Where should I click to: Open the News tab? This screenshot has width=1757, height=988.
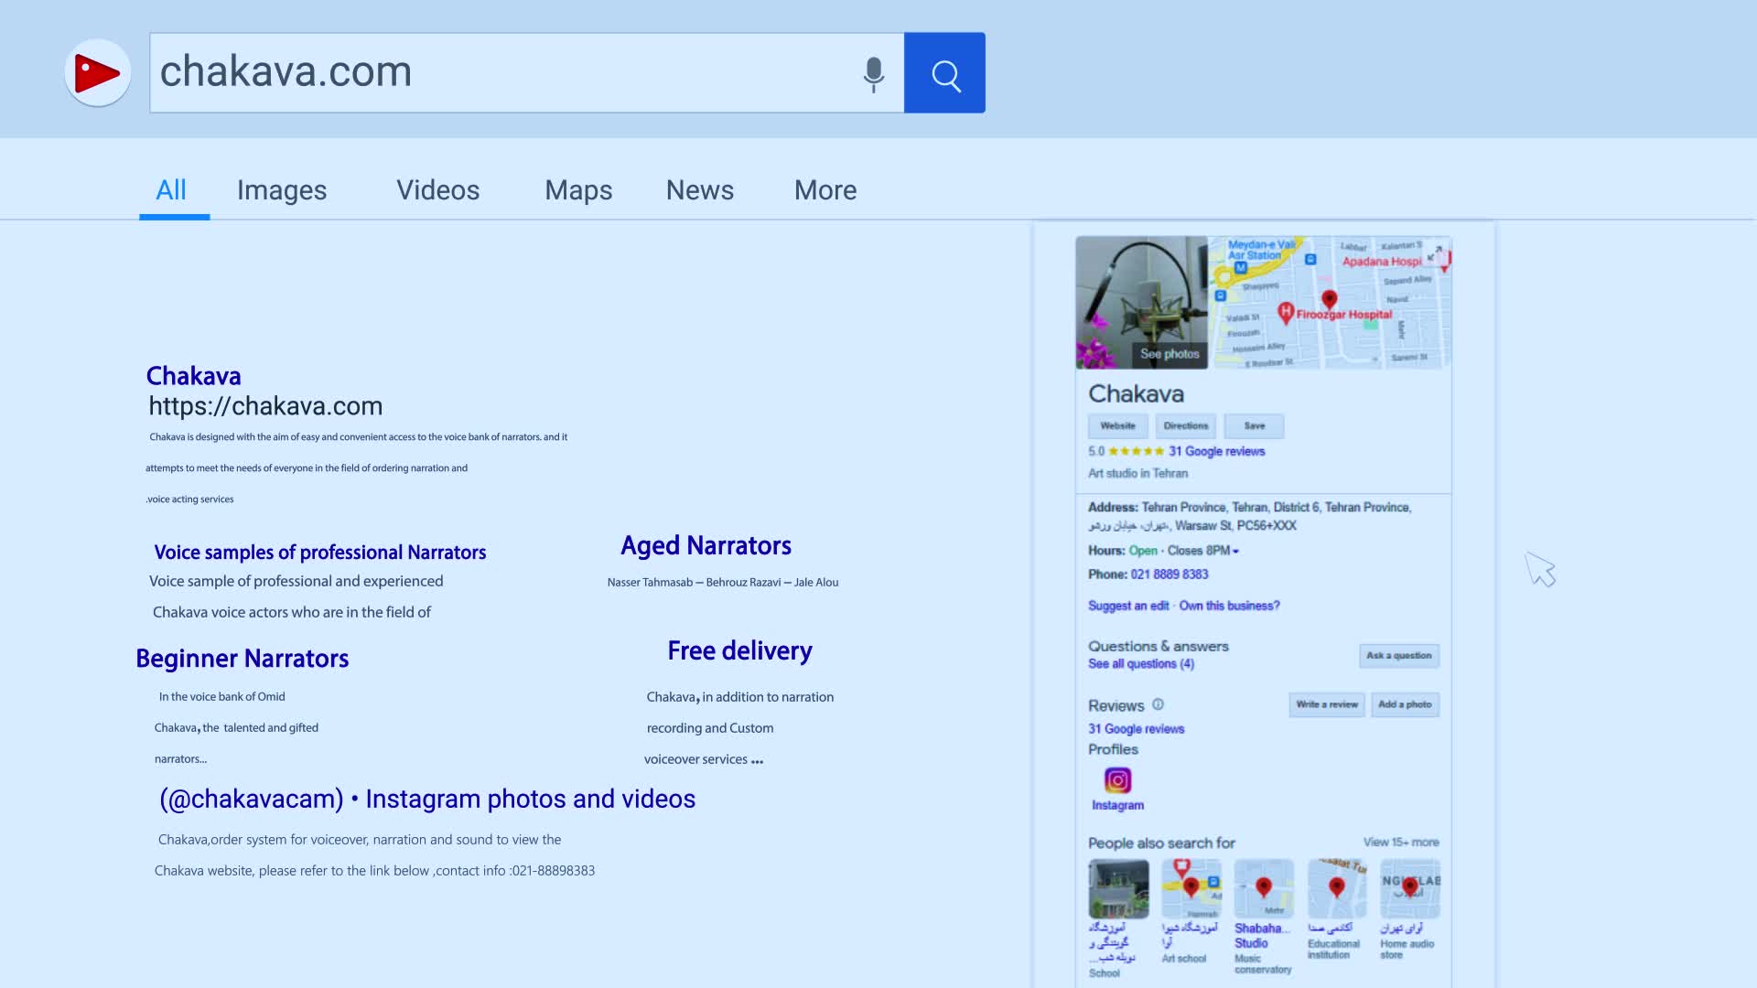click(x=700, y=190)
